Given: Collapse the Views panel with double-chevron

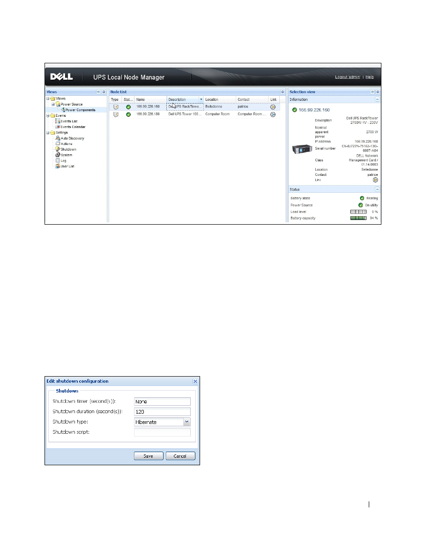Looking at the screenshot, I should tap(98, 92).
